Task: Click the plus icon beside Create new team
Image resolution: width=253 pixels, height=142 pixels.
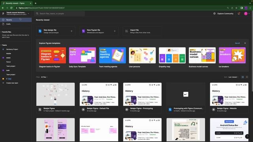Action: coord(3,83)
